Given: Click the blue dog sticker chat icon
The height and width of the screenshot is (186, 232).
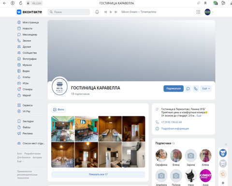Looking at the screenshot, I should pos(223,153).
